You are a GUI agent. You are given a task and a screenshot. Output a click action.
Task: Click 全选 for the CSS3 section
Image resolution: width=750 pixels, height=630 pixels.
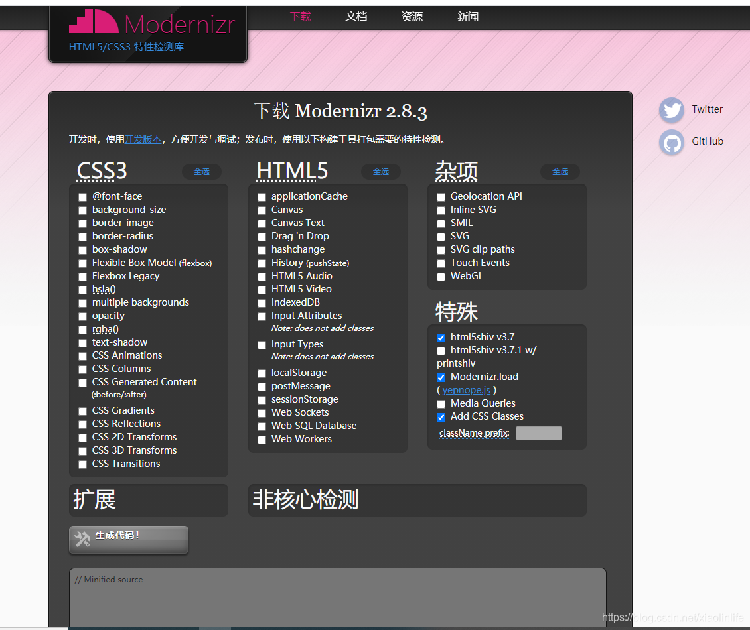pyautogui.click(x=201, y=172)
